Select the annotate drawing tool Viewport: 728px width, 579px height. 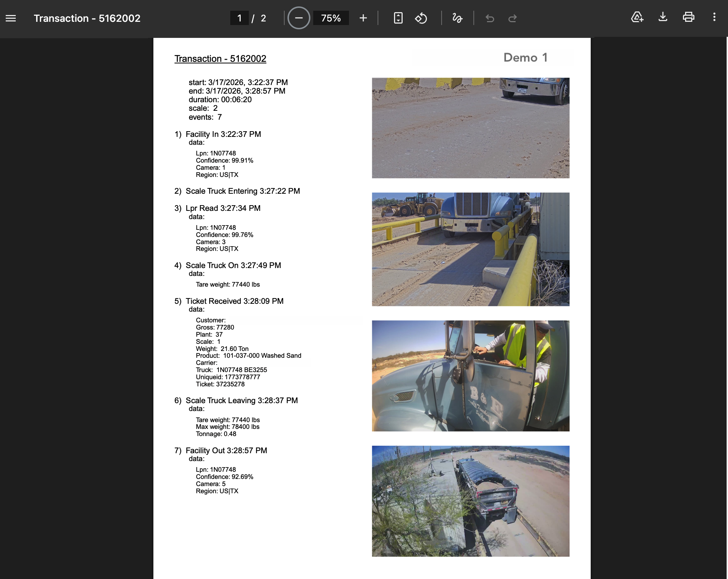tap(457, 18)
